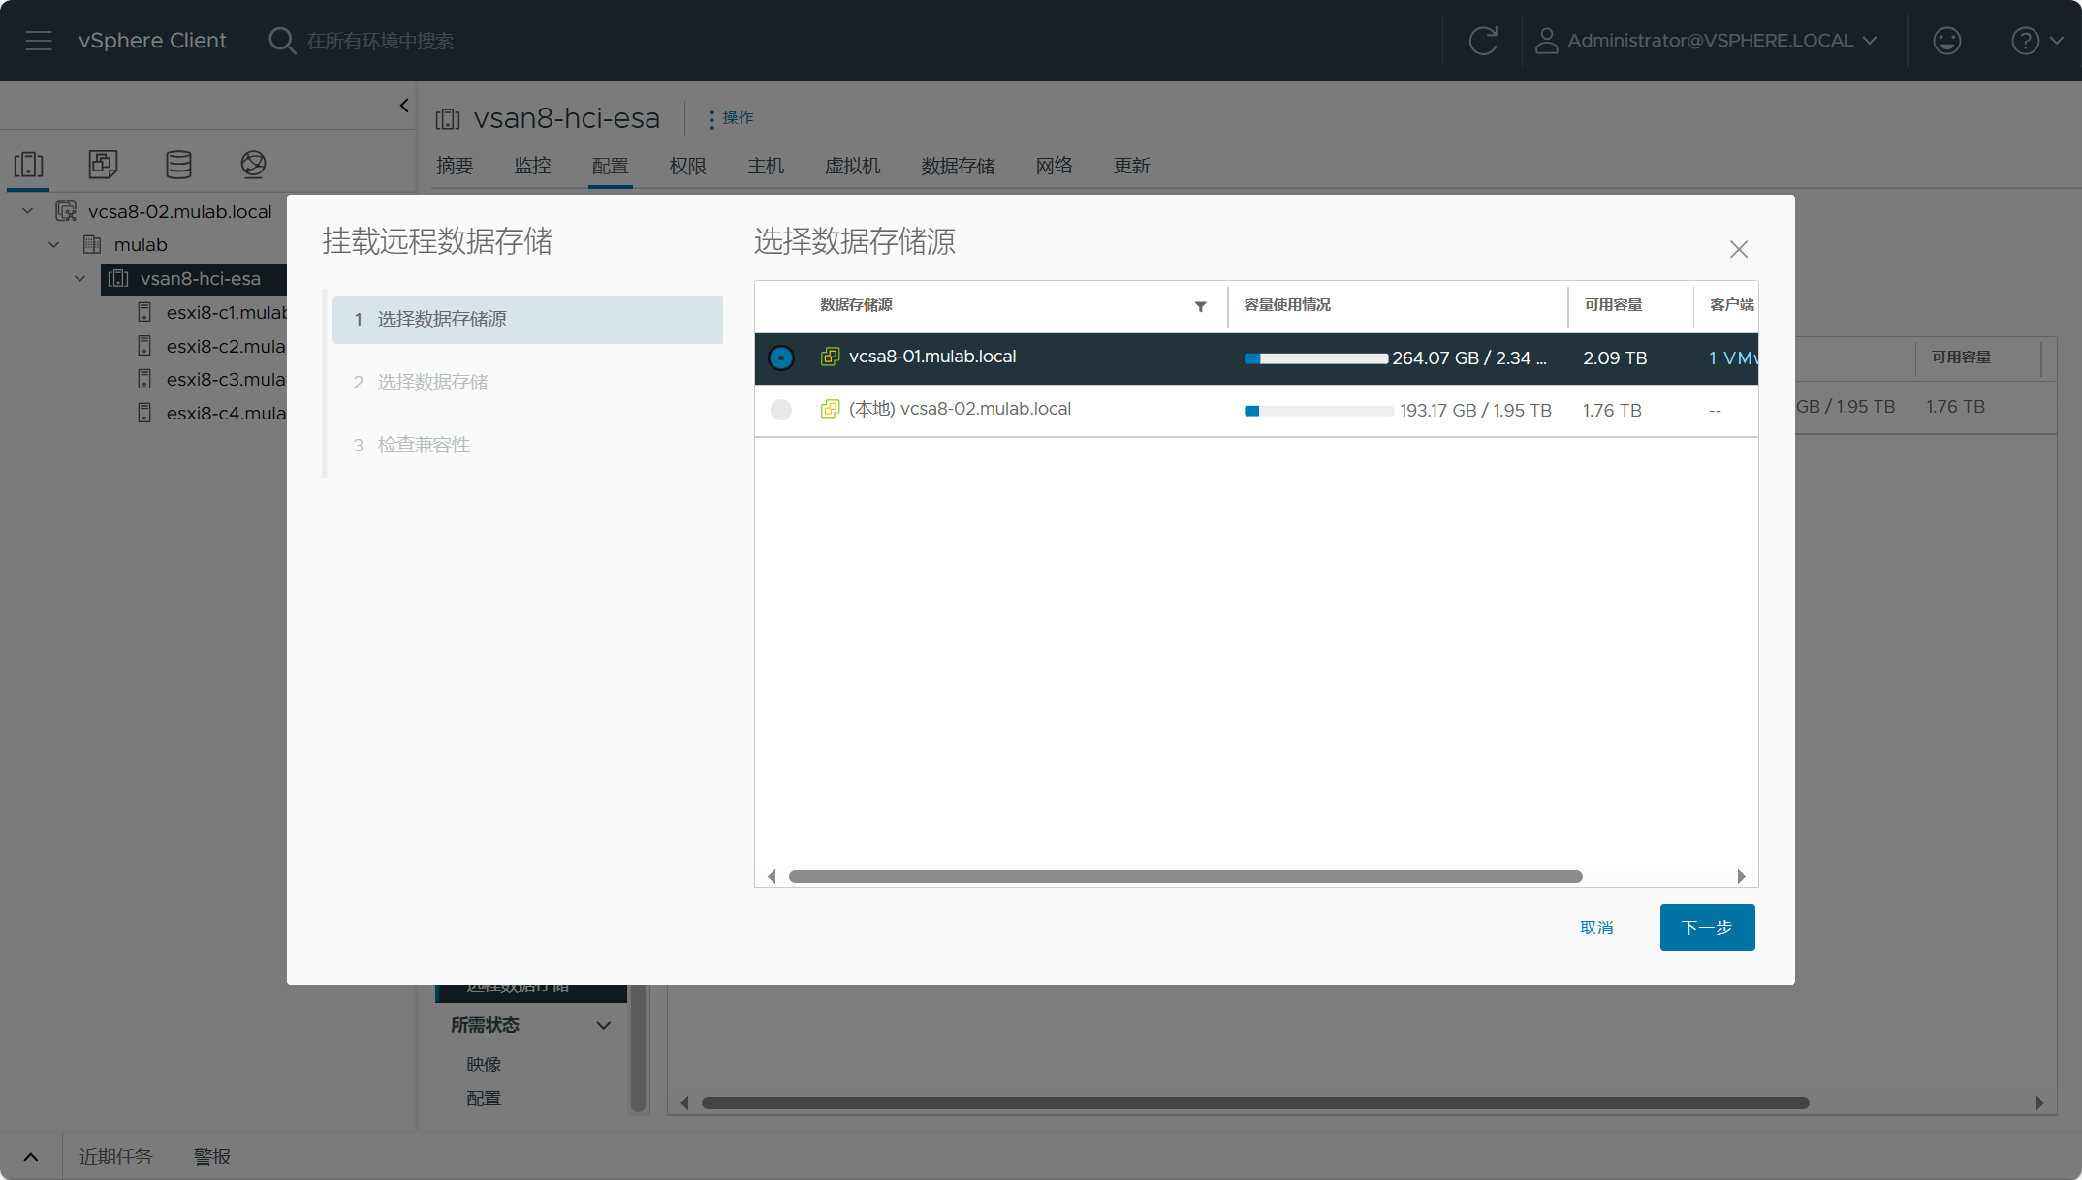Collapse mulab datacenter tree node

click(x=54, y=244)
